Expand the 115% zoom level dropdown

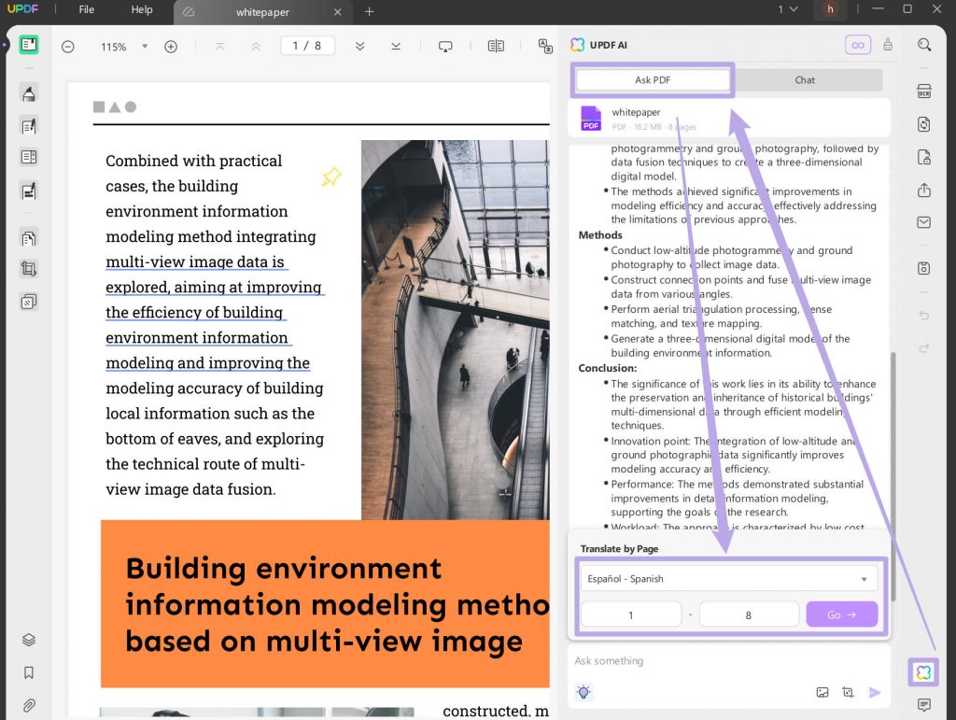click(145, 47)
